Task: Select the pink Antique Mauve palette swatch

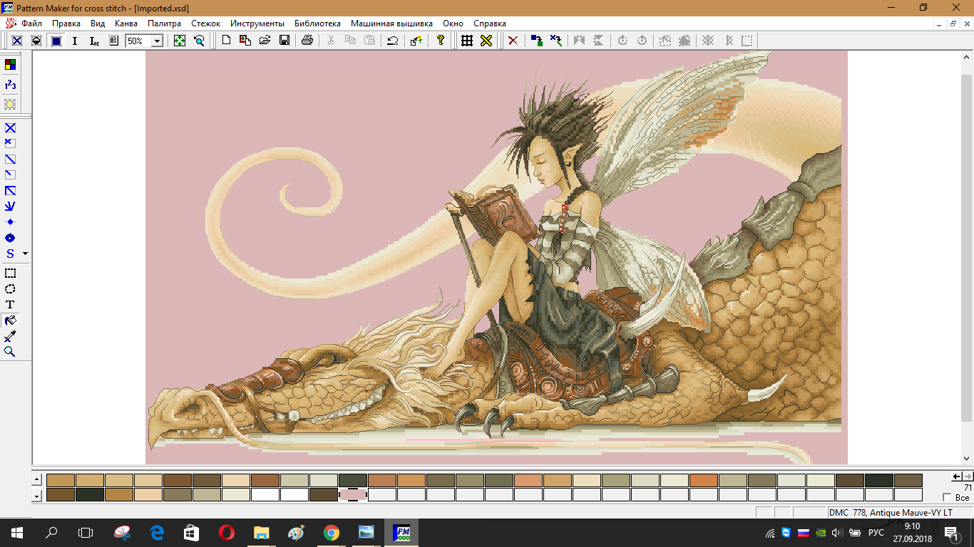Action: (352, 494)
